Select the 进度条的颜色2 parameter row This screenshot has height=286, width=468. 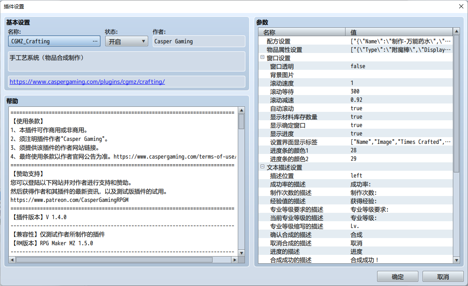point(356,159)
